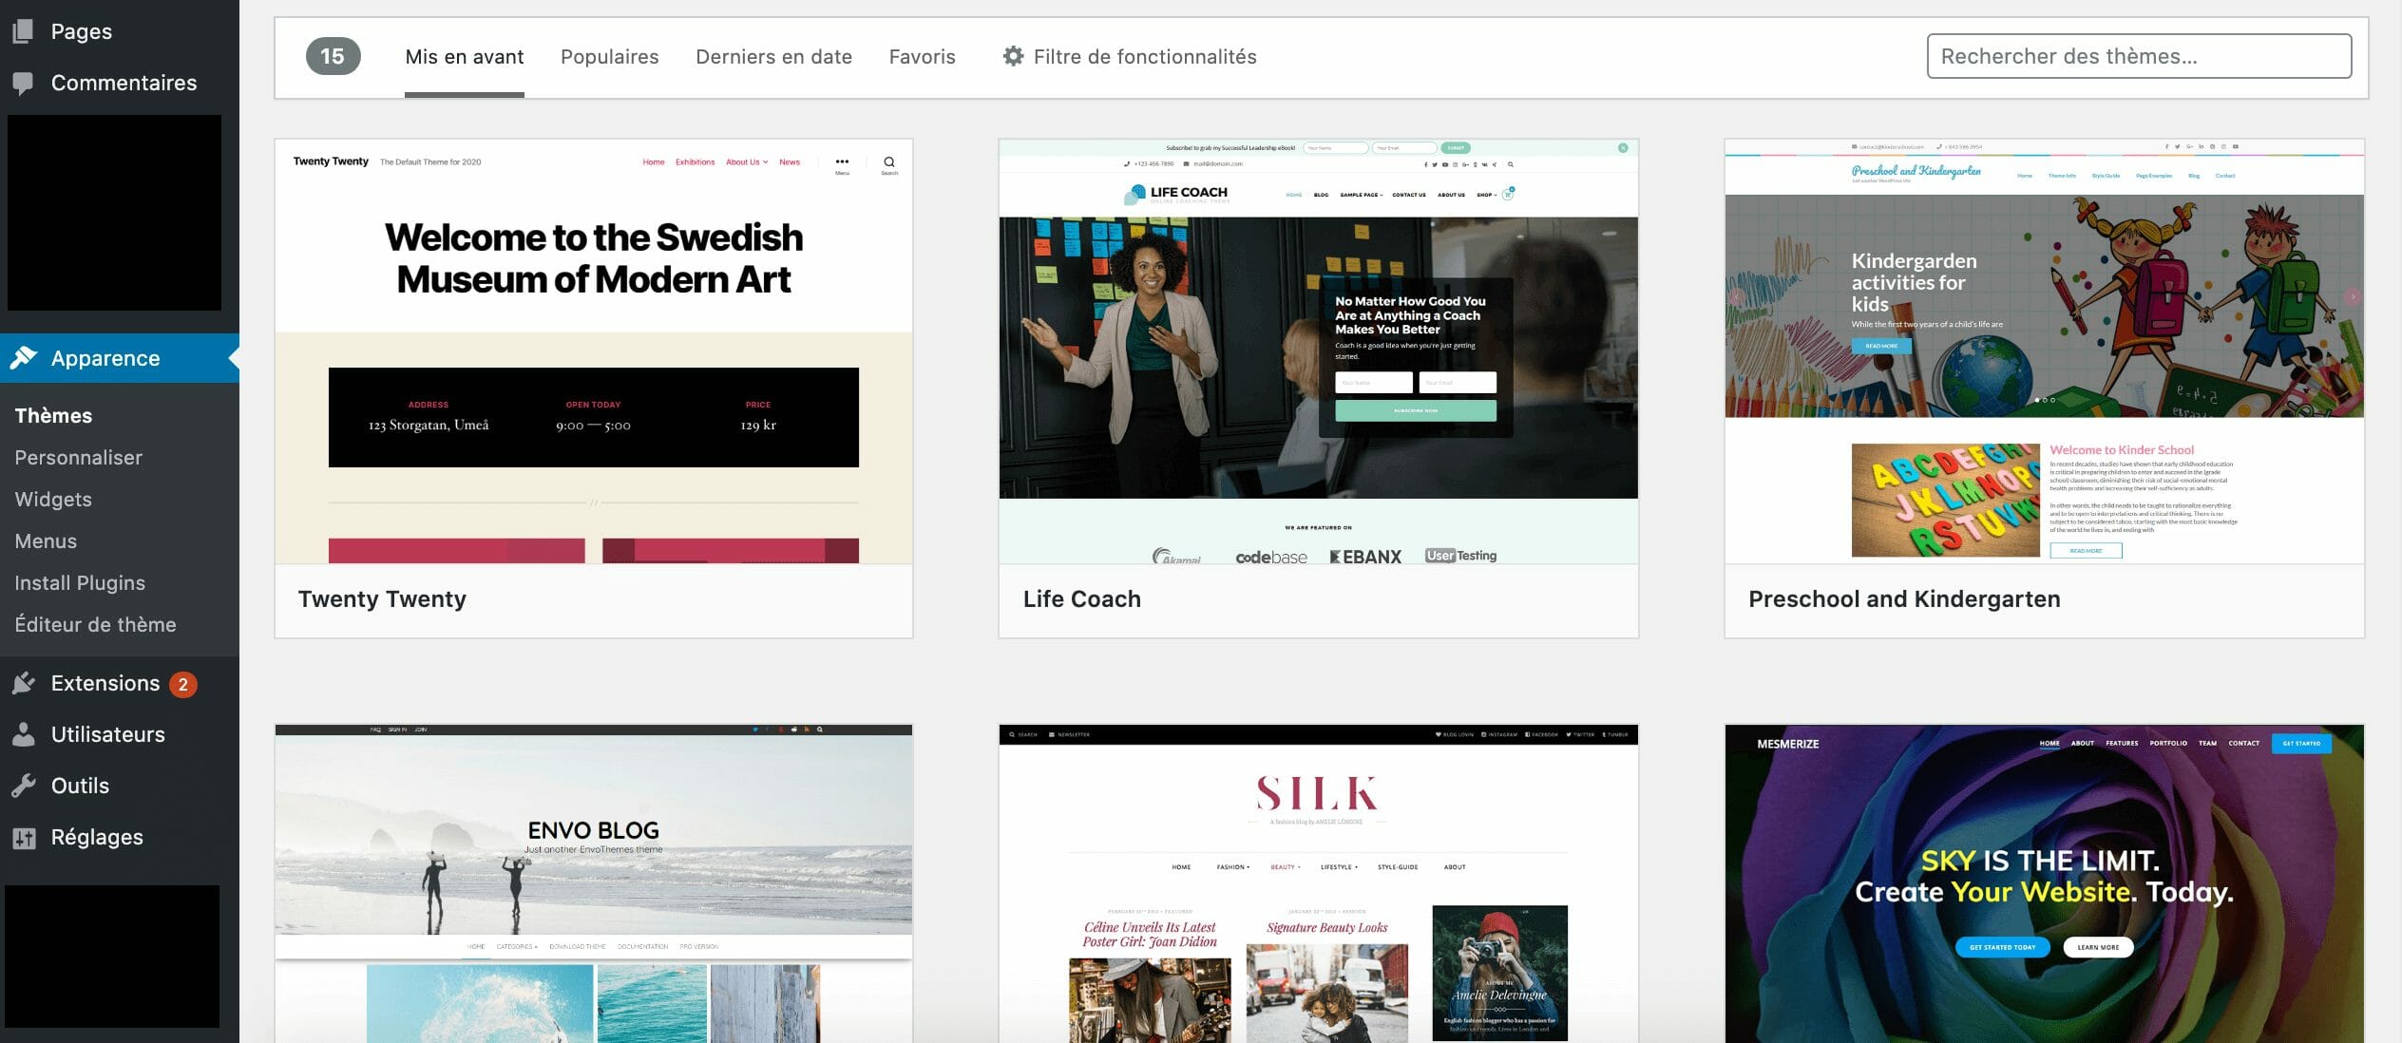2402x1043 pixels.
Task: Select the Thèmes submenu item
Action: click(x=54, y=416)
